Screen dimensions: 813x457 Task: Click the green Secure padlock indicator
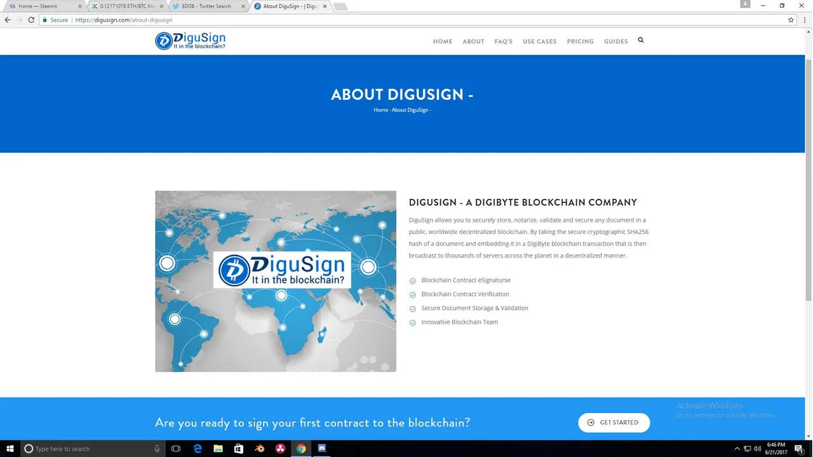(x=55, y=20)
